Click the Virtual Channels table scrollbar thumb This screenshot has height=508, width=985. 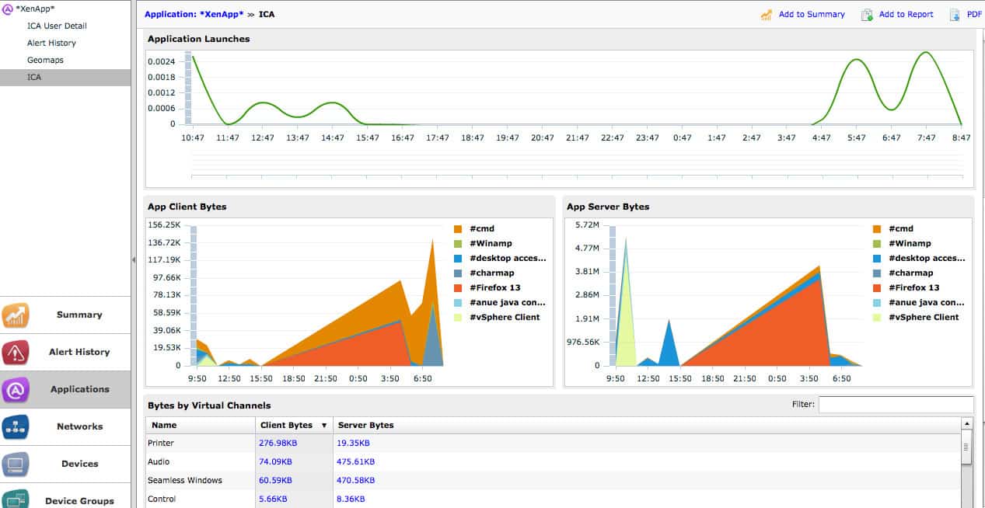967,447
